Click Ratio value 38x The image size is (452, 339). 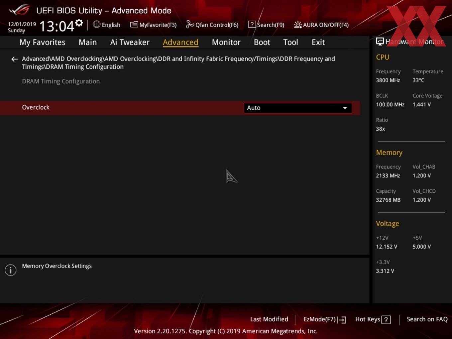[381, 129]
